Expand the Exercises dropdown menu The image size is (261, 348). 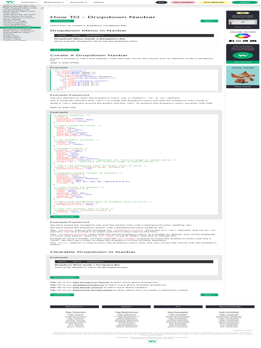click(x=79, y=2)
